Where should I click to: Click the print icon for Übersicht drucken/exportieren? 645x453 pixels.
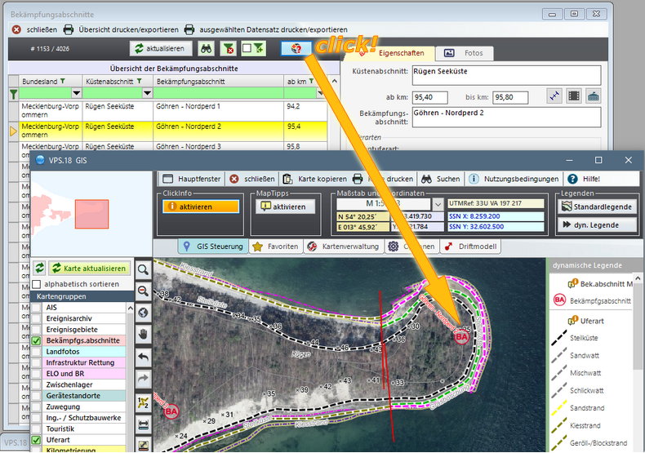[69, 29]
